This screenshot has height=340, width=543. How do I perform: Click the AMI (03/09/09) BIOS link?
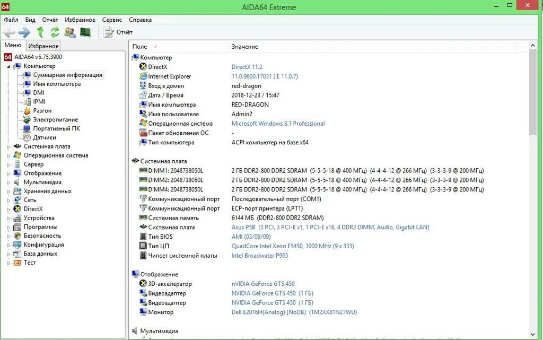tap(251, 237)
